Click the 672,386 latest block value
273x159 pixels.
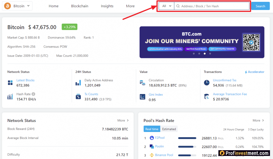(x=23, y=85)
